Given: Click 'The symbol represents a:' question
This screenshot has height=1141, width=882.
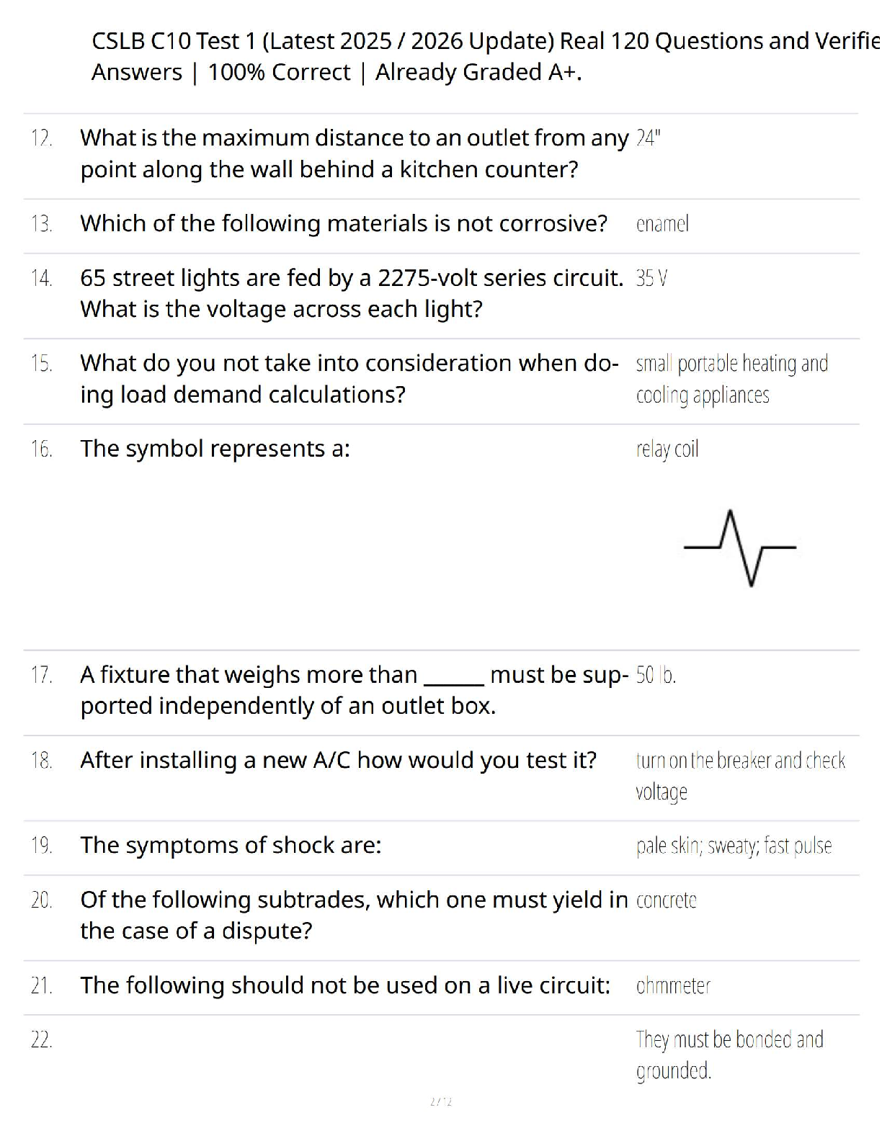Looking at the screenshot, I should (215, 449).
